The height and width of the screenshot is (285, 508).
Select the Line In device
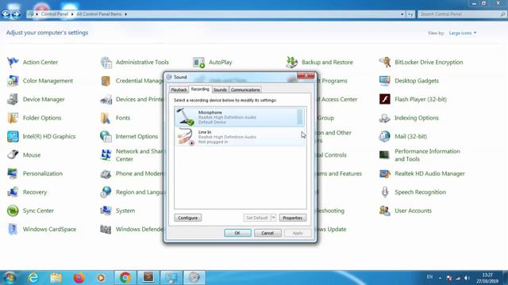tap(240, 137)
